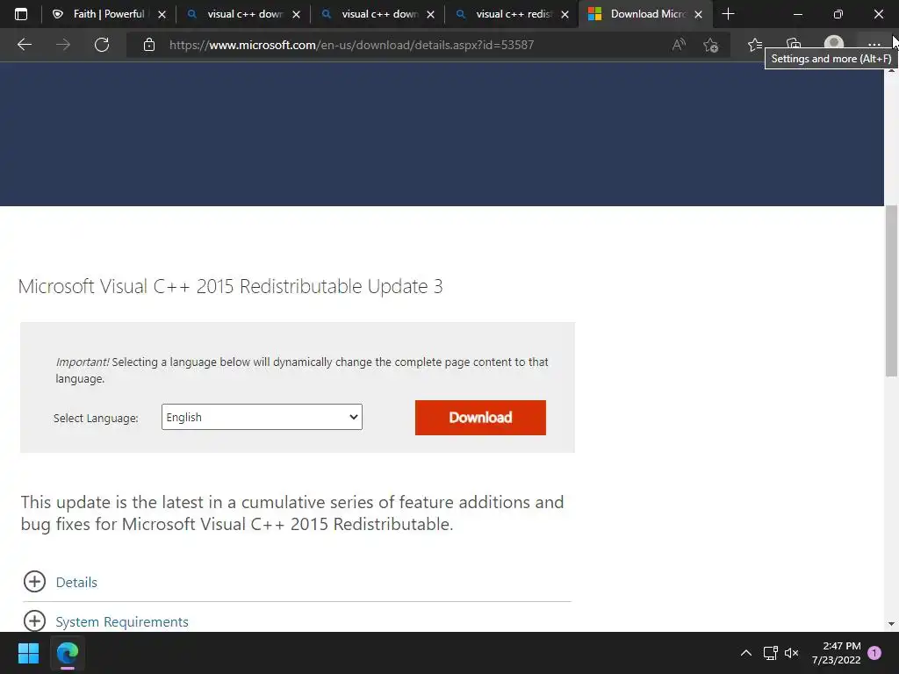This screenshot has height=674, width=899.
Task: View site information lock icon
Action: point(149,45)
